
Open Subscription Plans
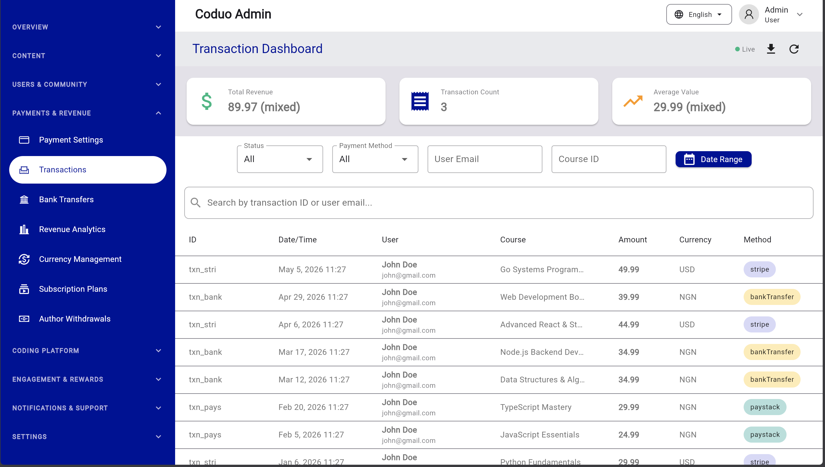[x=88, y=289]
